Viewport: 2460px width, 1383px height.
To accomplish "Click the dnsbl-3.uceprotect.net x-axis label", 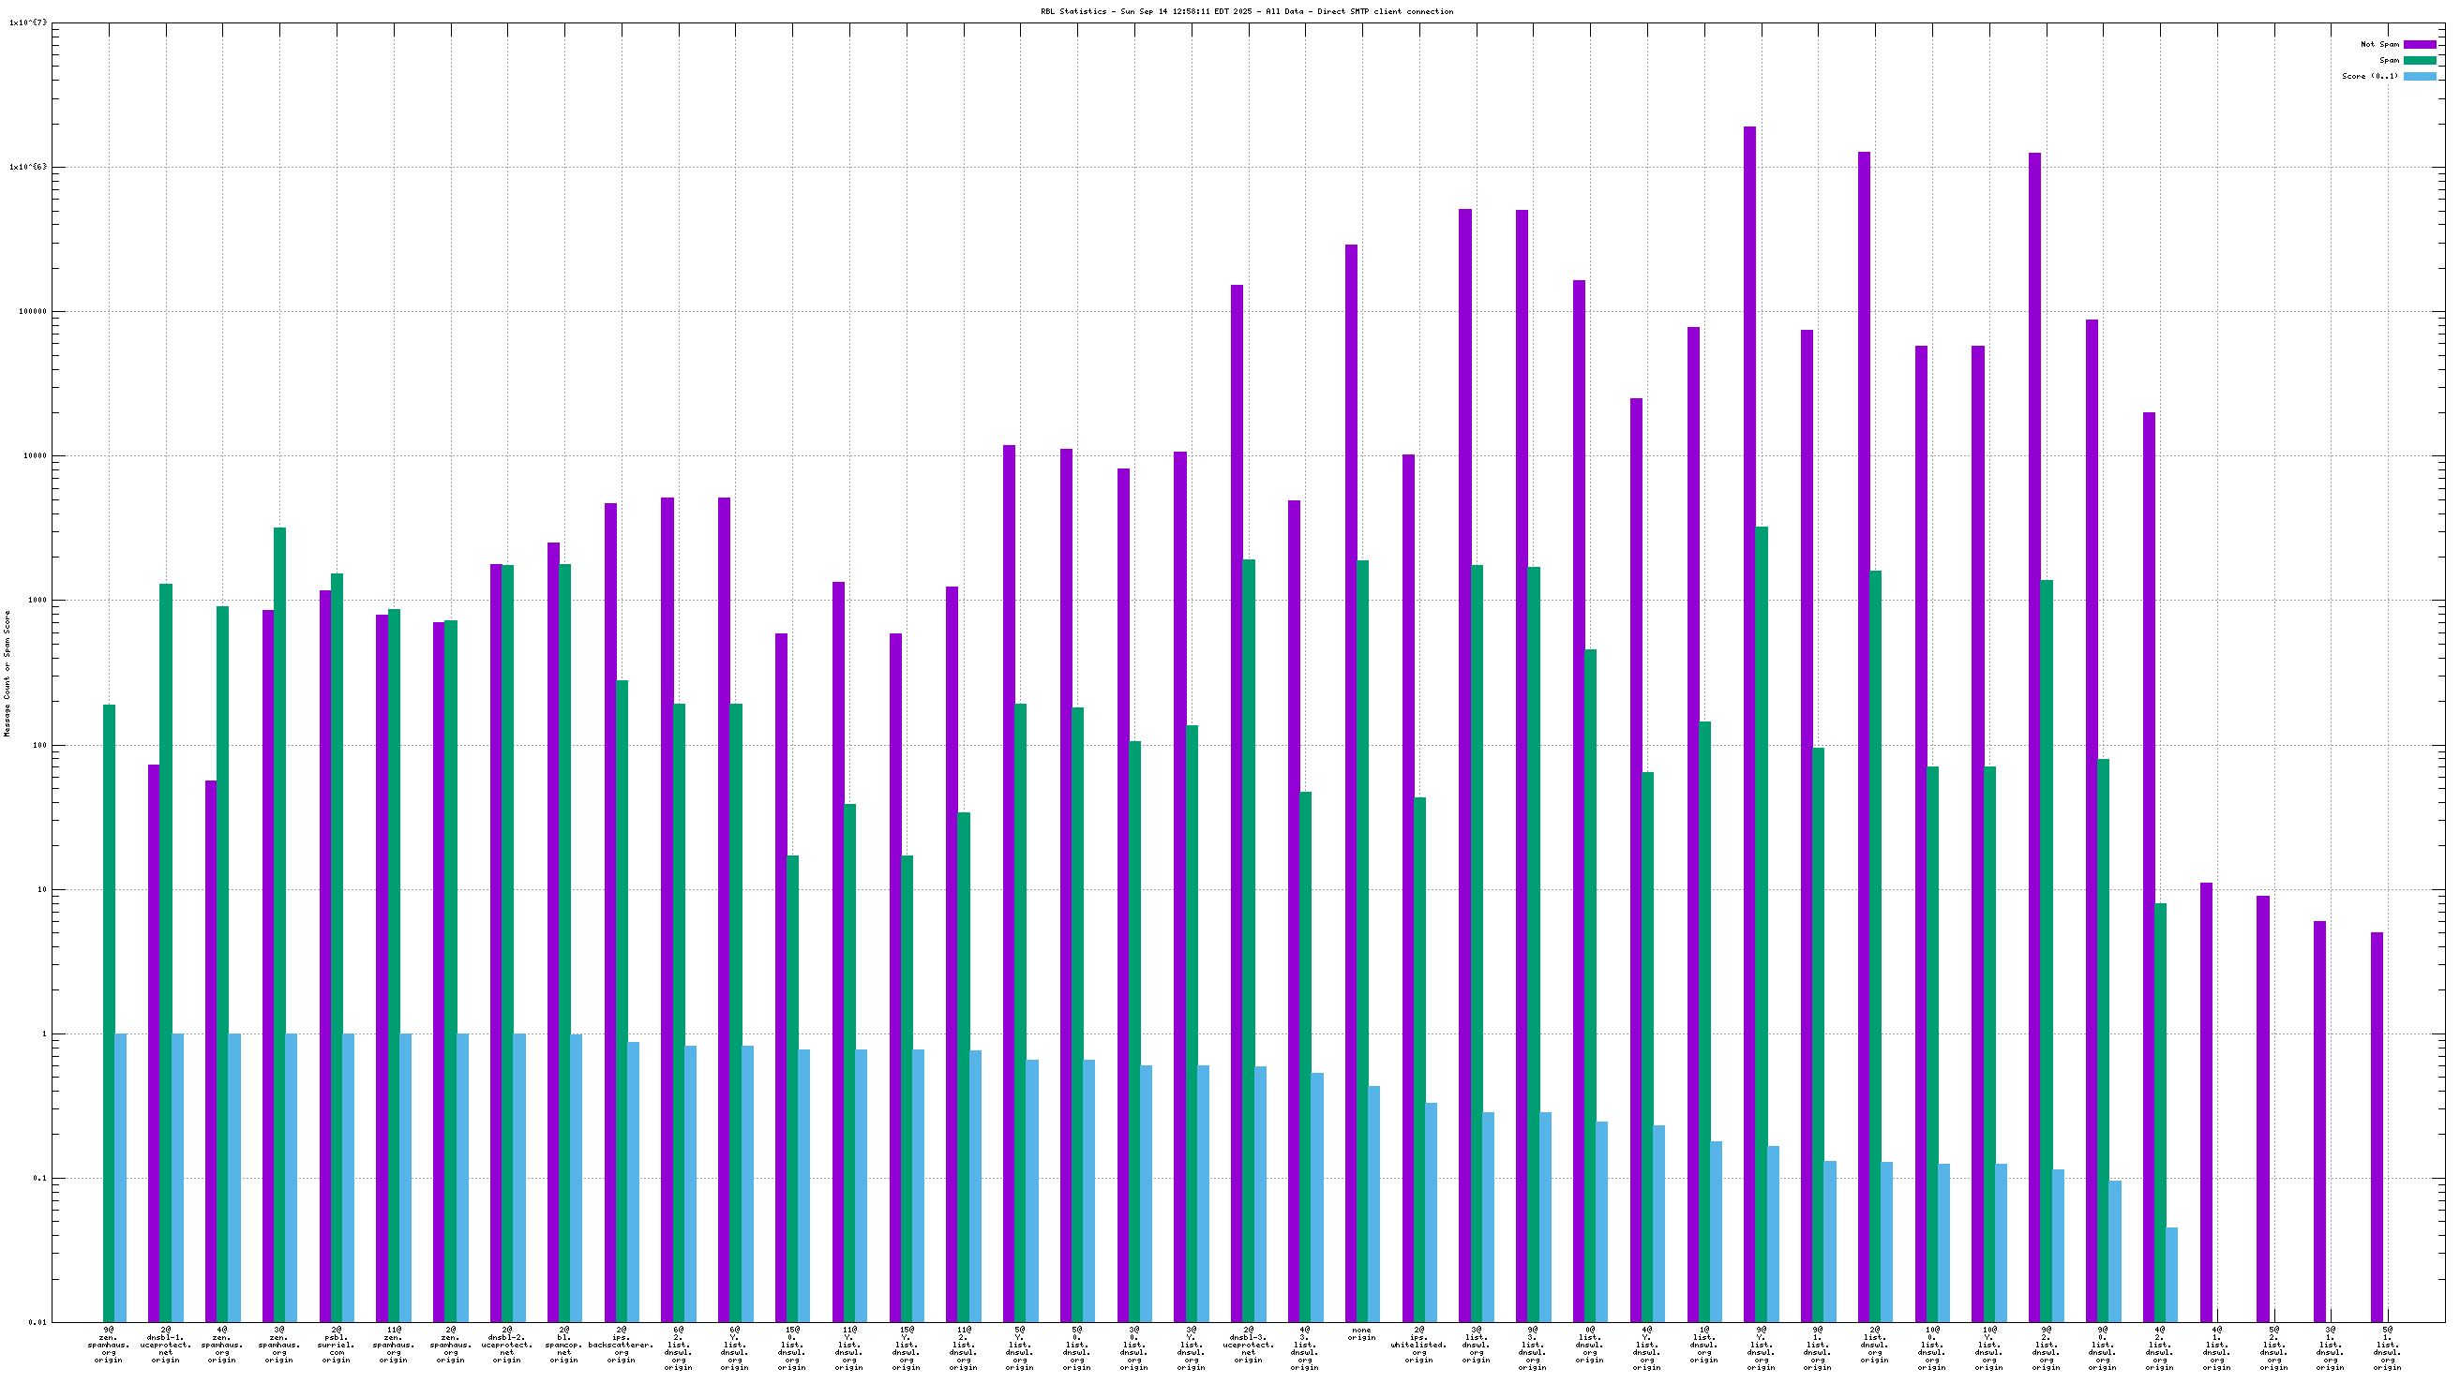I will pyautogui.click(x=1248, y=1345).
